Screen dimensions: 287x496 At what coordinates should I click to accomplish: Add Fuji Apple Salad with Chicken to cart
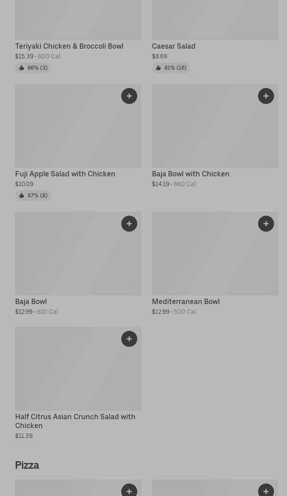[x=129, y=96]
